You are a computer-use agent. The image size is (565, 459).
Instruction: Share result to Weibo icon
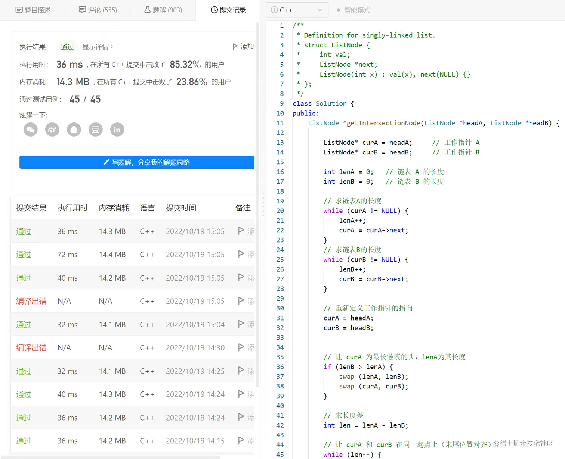point(52,129)
